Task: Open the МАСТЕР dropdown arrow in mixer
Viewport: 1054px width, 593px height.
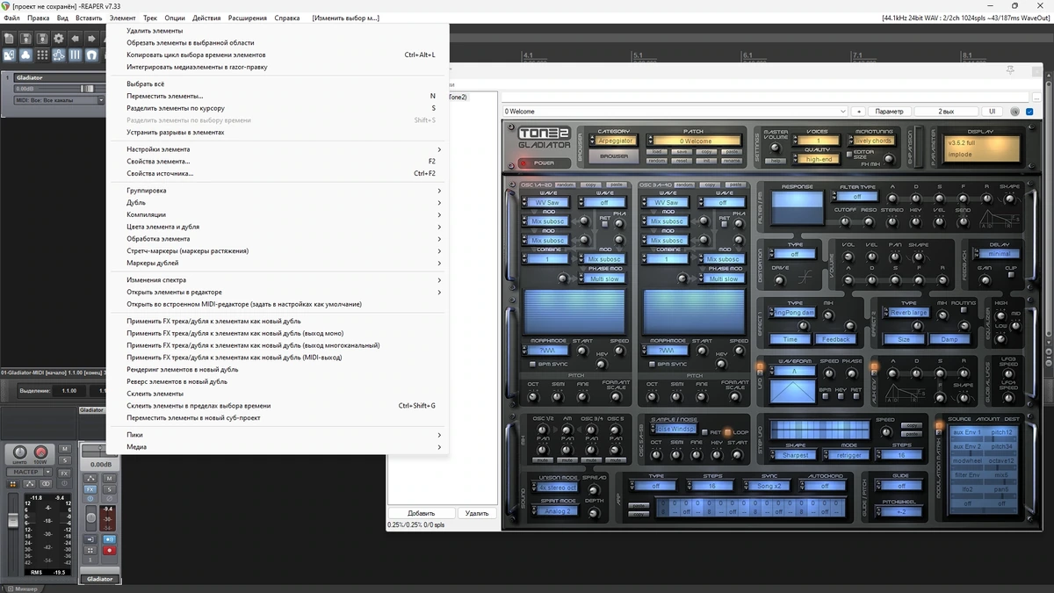Action: pos(47,472)
